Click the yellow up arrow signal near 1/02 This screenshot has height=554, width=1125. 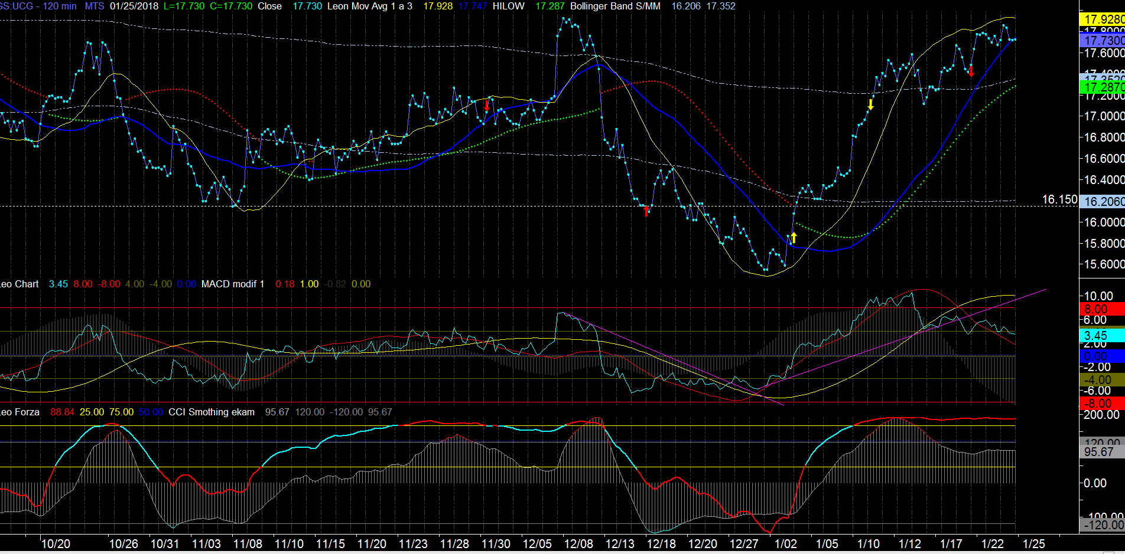click(794, 238)
